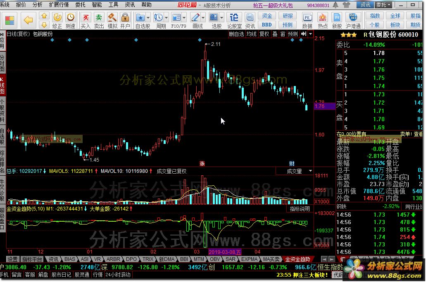Toggle 复权 price adjustment on chart
Image resolution: width=426 pixels, height=282 pixels.
[x=264, y=34]
